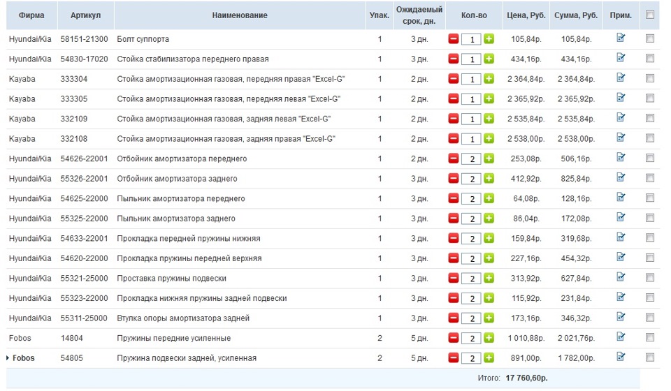Click minus button for Kayaba 333305
This screenshot has width=671, height=391.
click(x=453, y=98)
